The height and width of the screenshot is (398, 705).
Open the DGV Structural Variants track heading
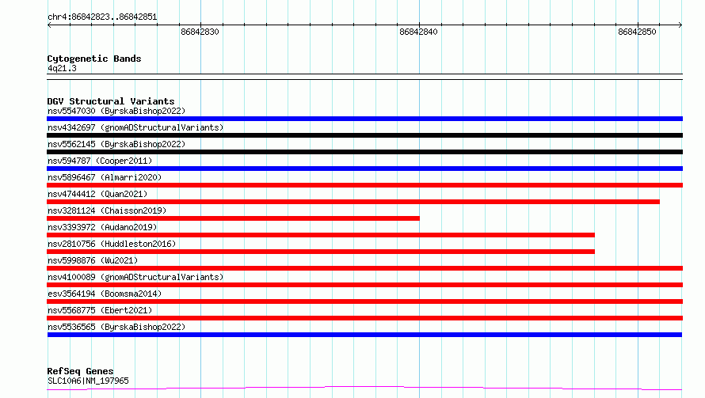pyautogui.click(x=111, y=101)
